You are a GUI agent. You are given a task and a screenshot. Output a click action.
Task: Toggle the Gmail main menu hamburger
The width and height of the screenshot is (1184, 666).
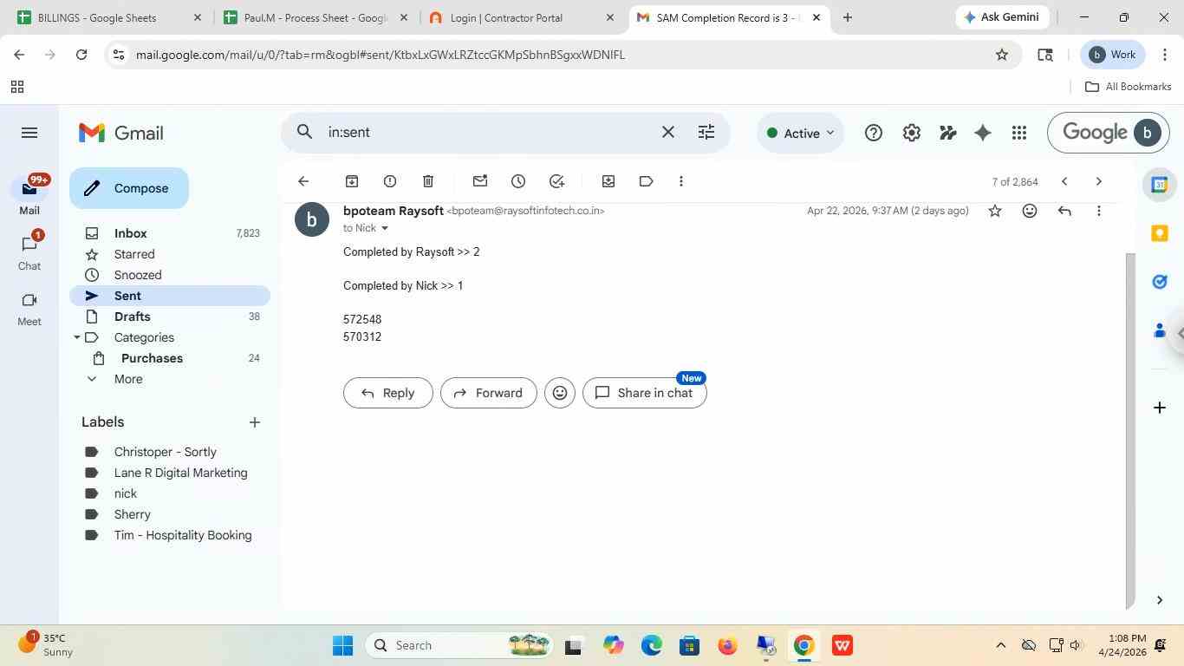(x=29, y=133)
